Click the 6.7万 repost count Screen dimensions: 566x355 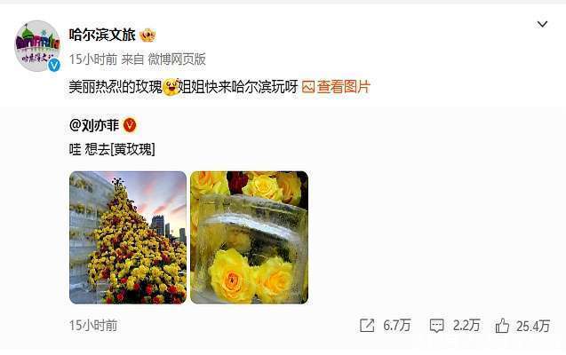(x=396, y=326)
